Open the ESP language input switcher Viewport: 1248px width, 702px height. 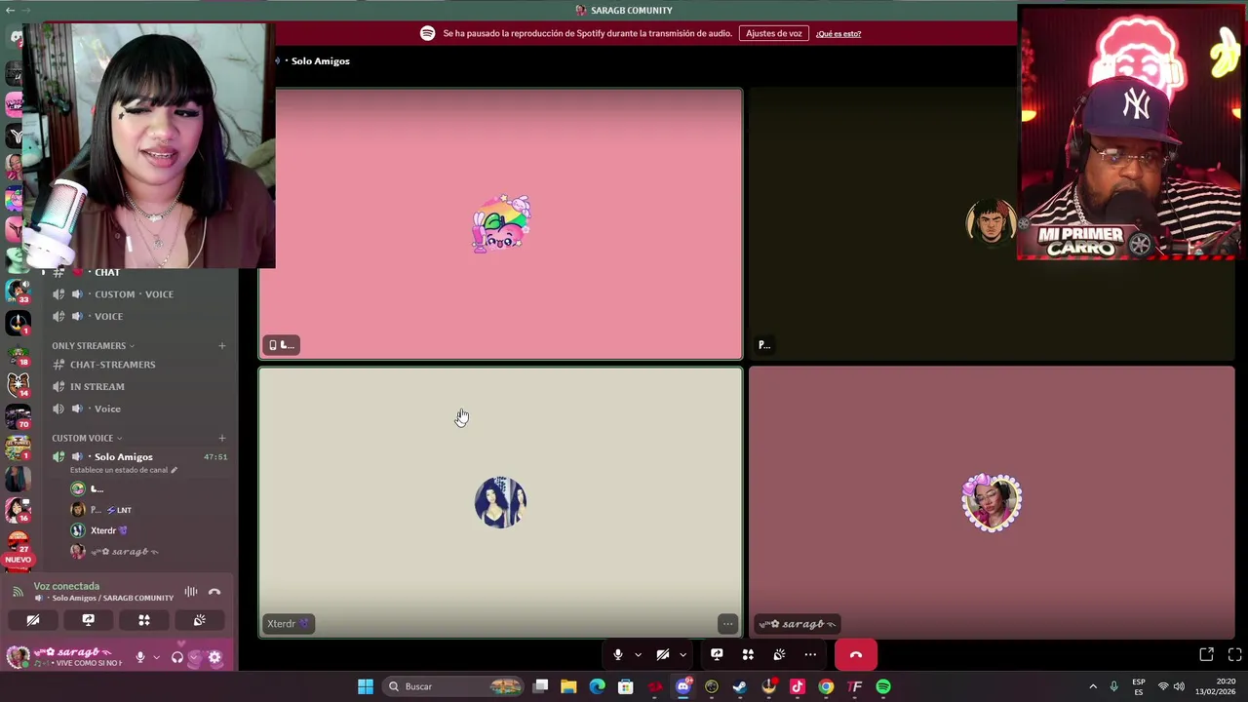1139,686
